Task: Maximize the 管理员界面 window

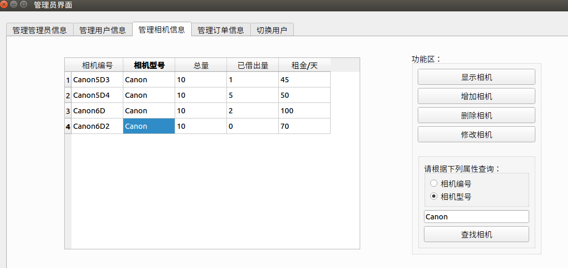Action: 23,5
